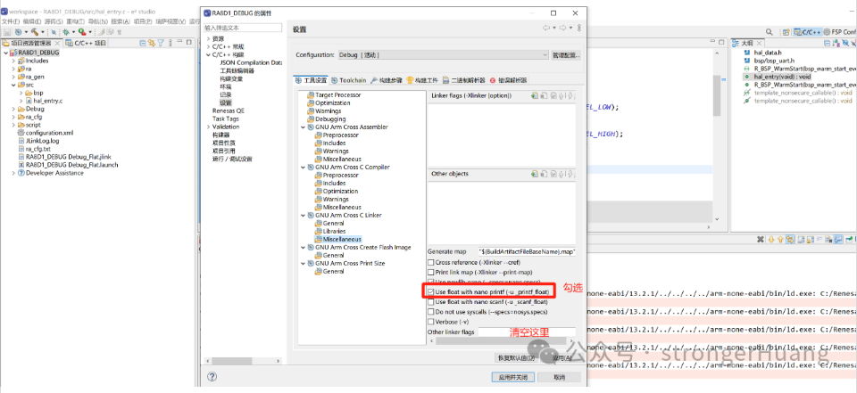This screenshot has width=857, height=393.
Task: Click the configuration.xml gear file icon
Action: point(21,133)
